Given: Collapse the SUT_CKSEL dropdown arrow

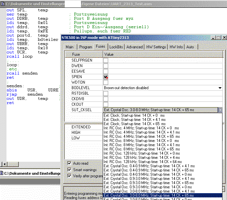Looking at the screenshot, I should pyautogui.click(x=220, y=110).
